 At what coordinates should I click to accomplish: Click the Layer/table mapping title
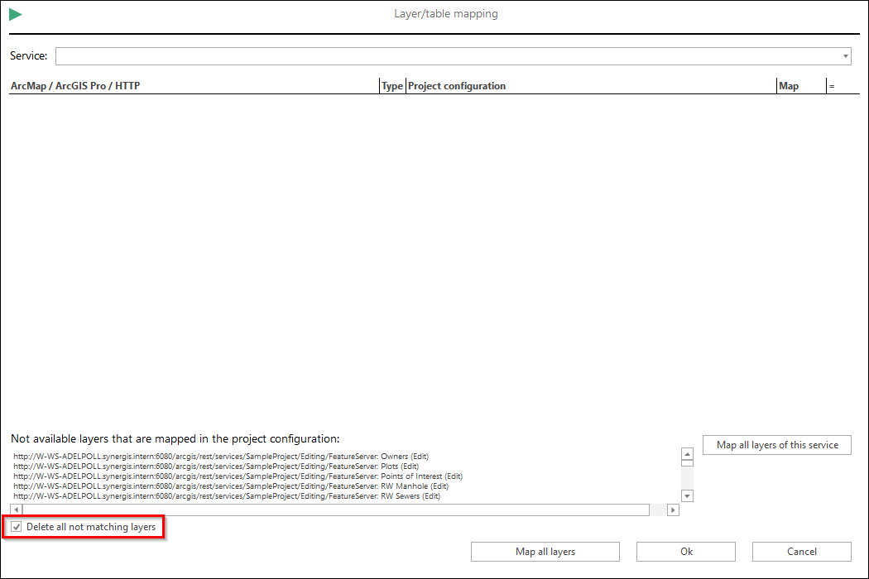446,14
